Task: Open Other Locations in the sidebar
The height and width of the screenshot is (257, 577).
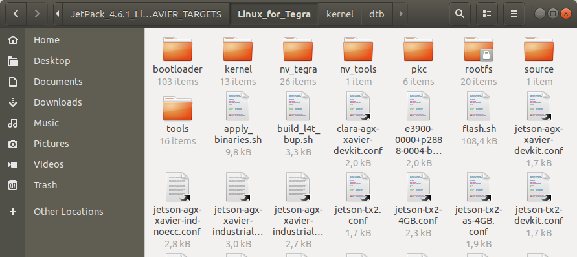Action: pos(69,212)
